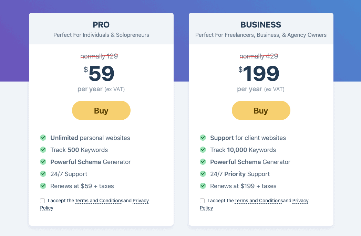The height and width of the screenshot is (236, 361).
Task: Click the crossed-out normally 129 price
Action: coord(99,56)
